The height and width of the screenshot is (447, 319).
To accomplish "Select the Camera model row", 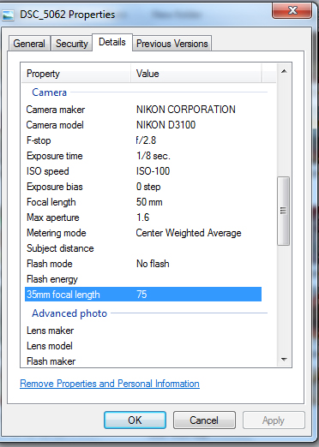I will pos(143,125).
